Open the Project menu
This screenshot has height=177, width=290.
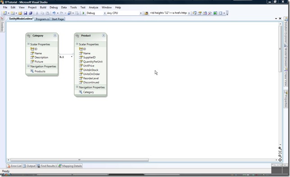click(x=32, y=7)
